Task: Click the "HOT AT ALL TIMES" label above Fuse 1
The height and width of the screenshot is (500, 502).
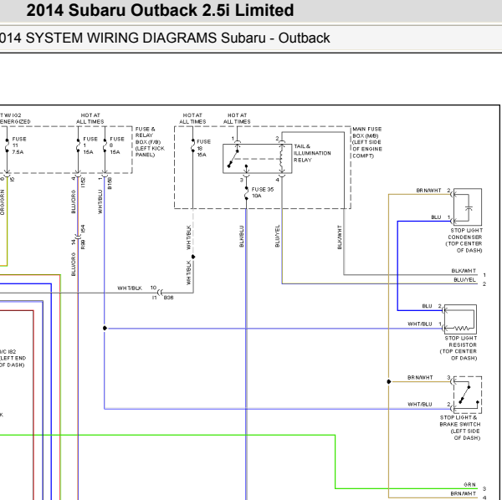Action: [x=90, y=119]
